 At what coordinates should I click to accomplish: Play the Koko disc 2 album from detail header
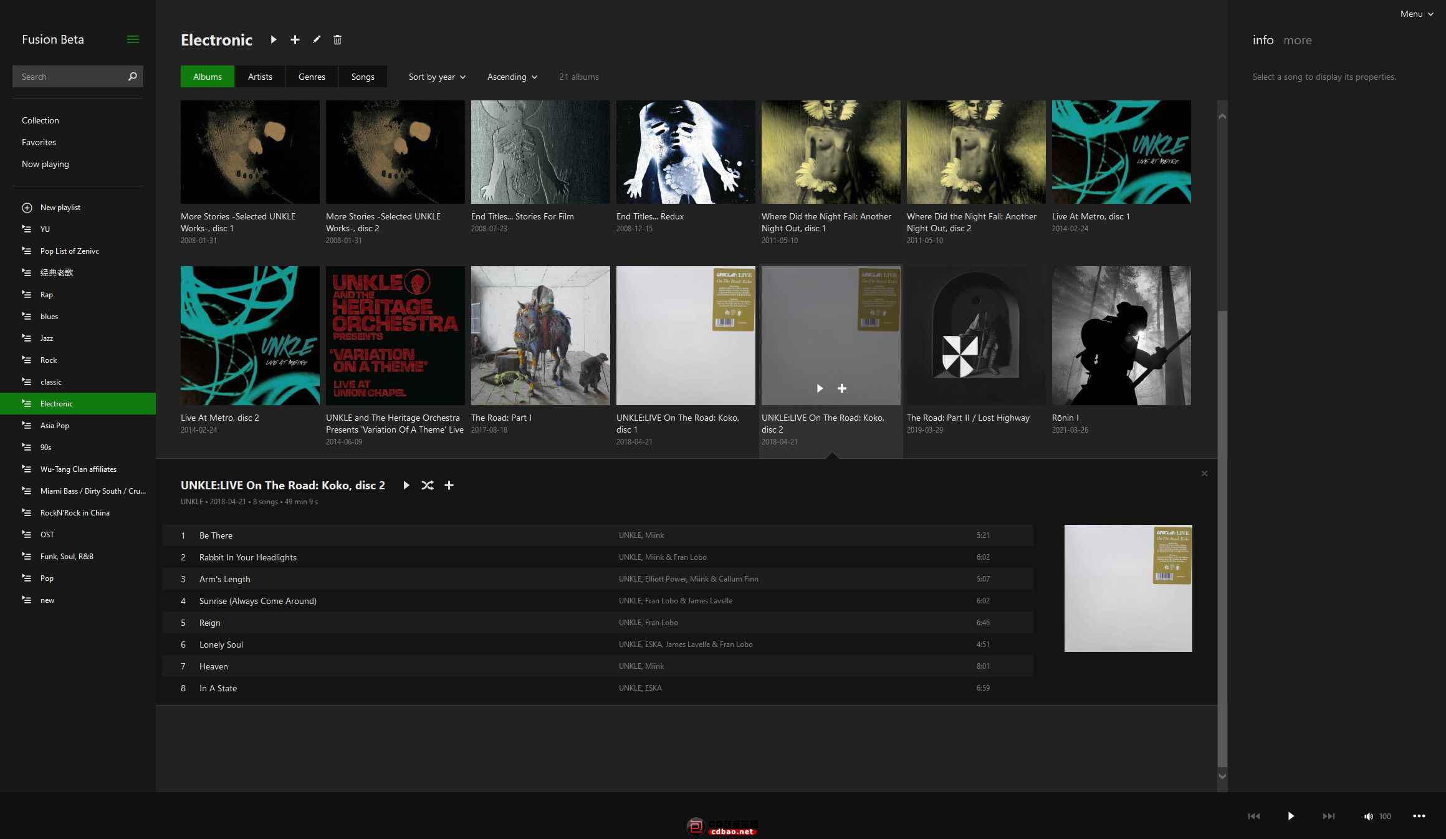coord(406,486)
